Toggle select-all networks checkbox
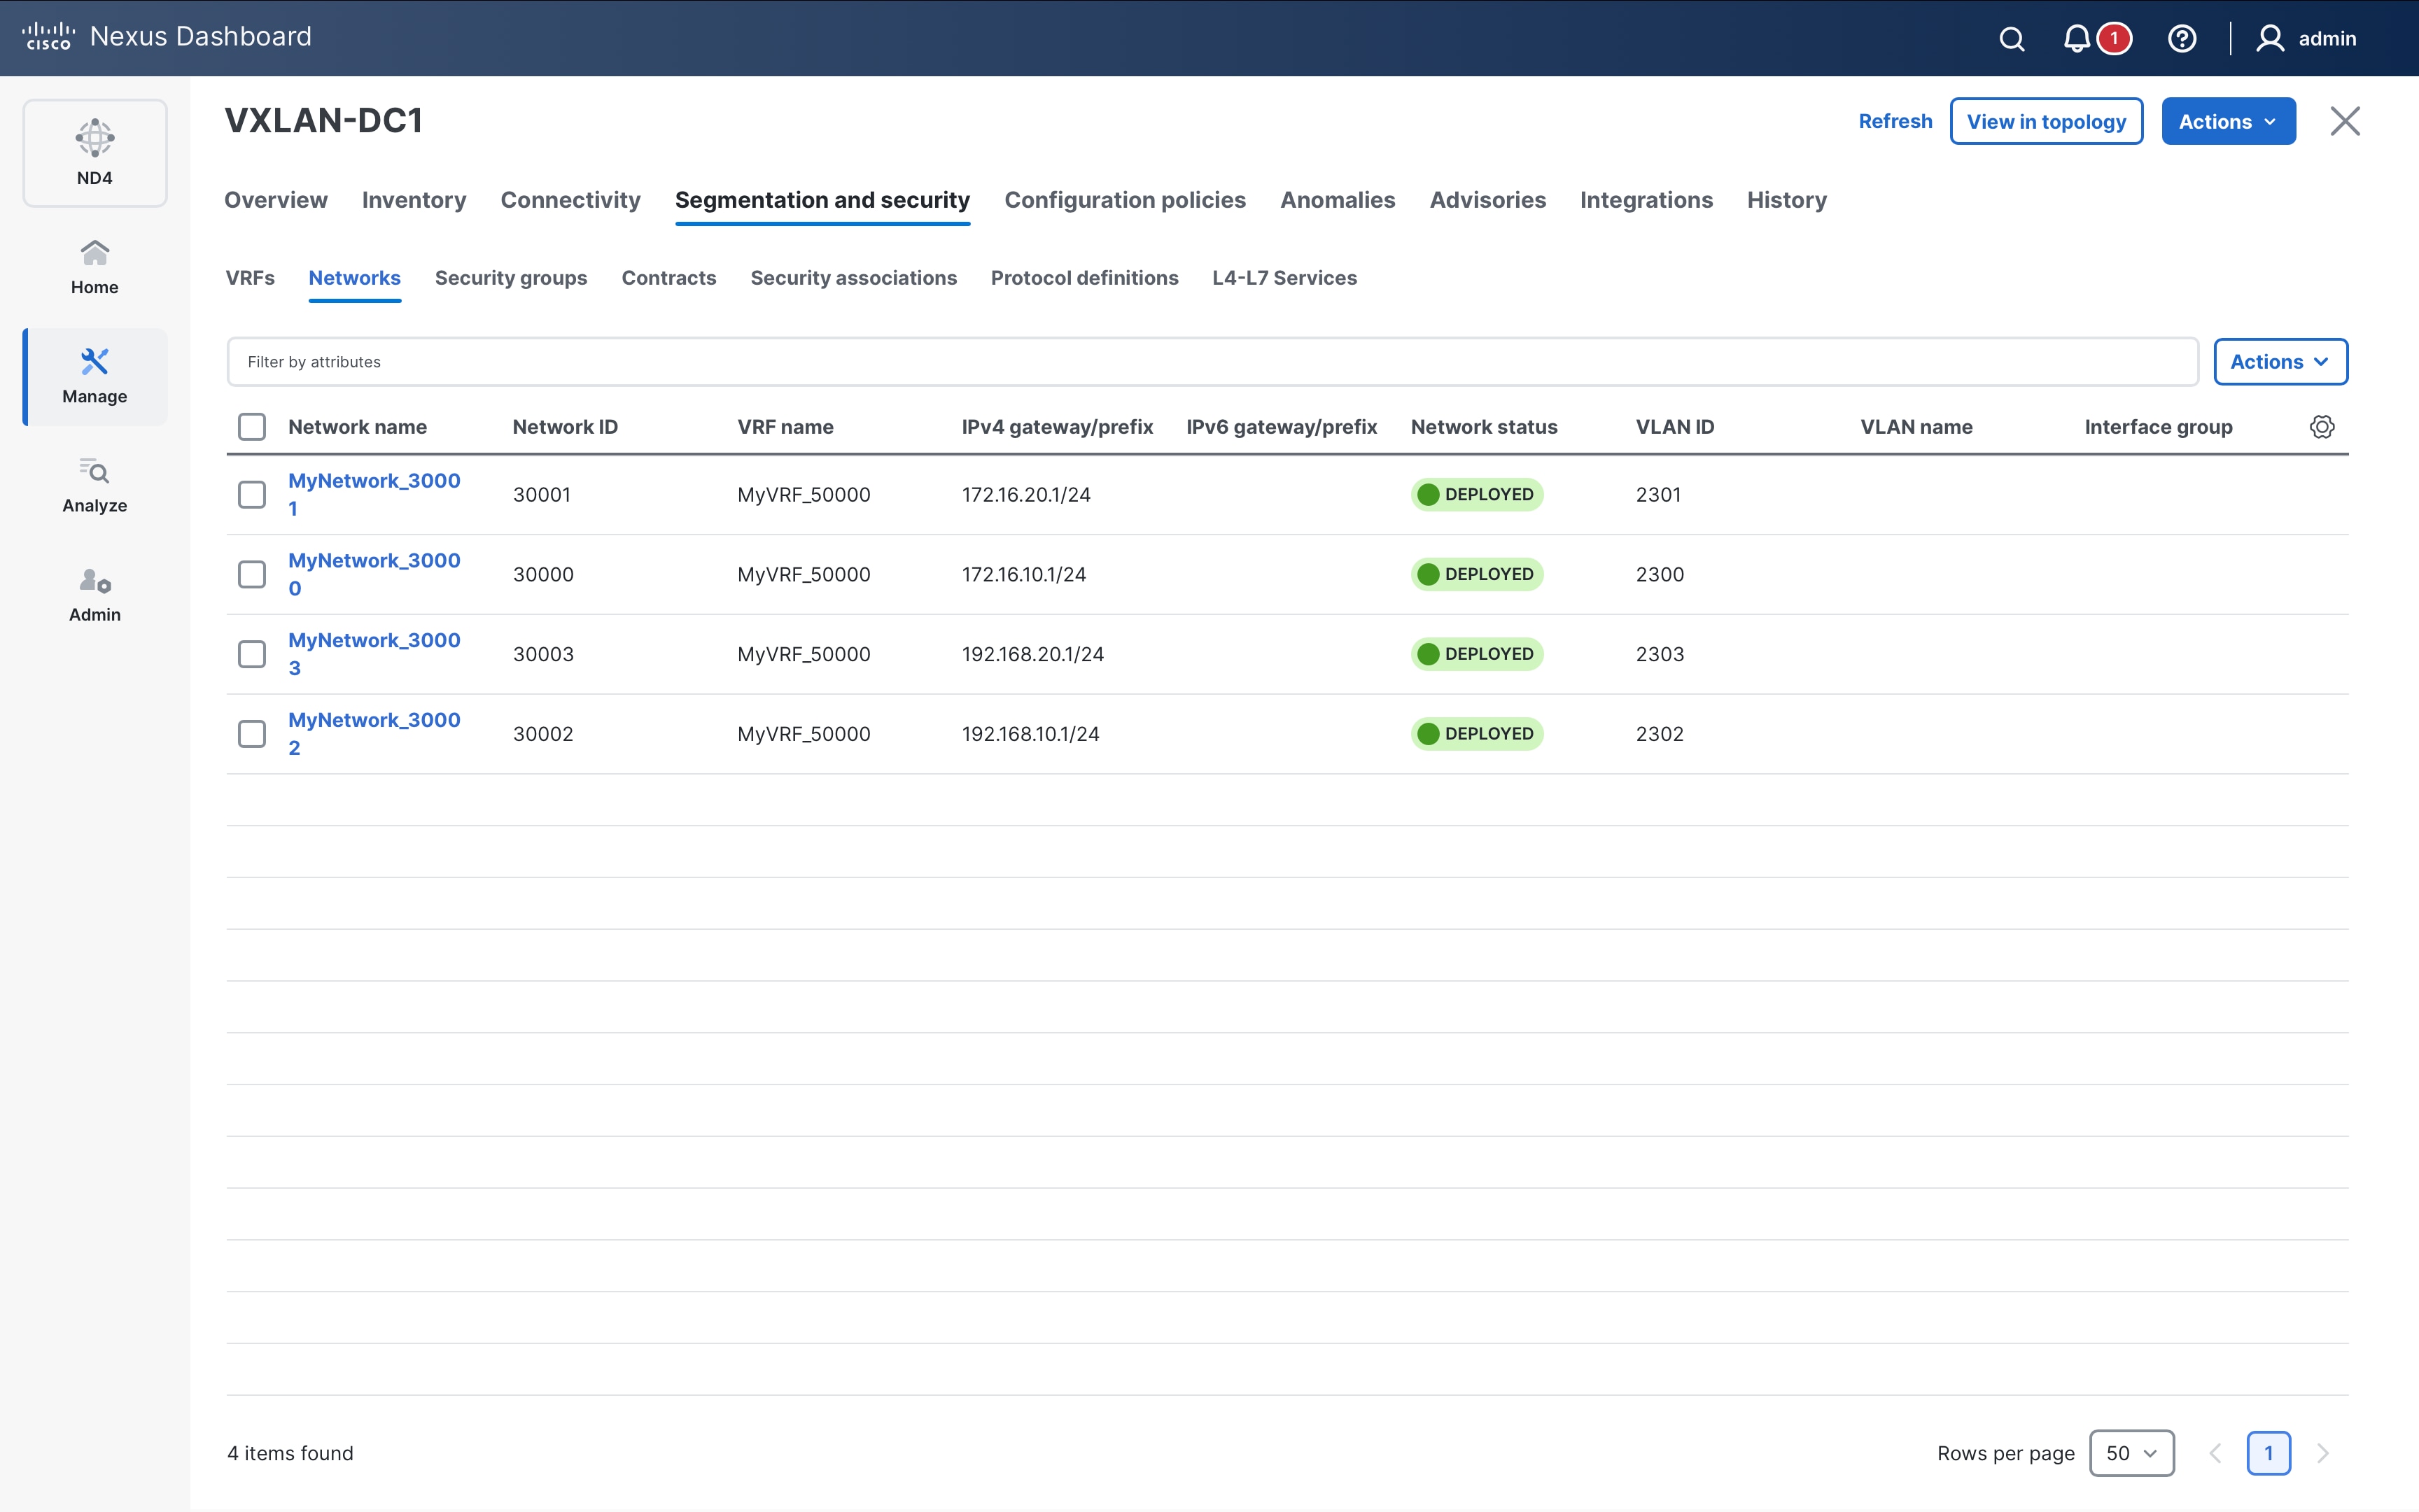Viewport: 2419px width, 1512px height. point(252,427)
